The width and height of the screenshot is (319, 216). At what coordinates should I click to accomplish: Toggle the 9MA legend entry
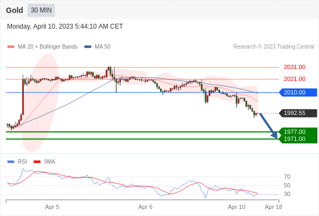[44, 162]
